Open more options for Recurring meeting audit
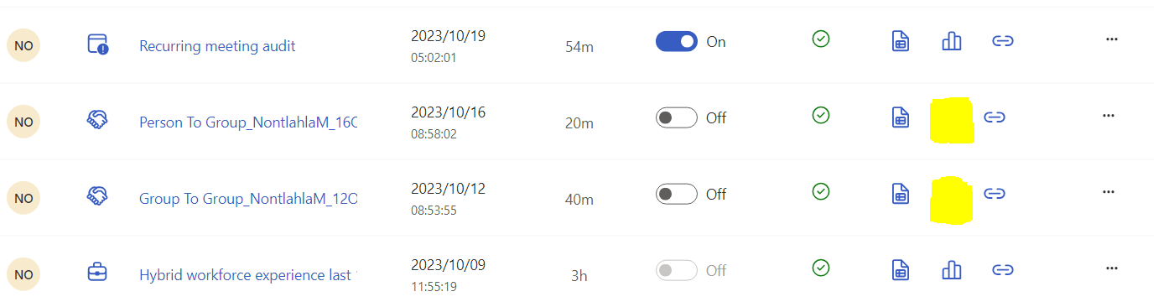Screen dimensions: 1174x302 click(1112, 39)
